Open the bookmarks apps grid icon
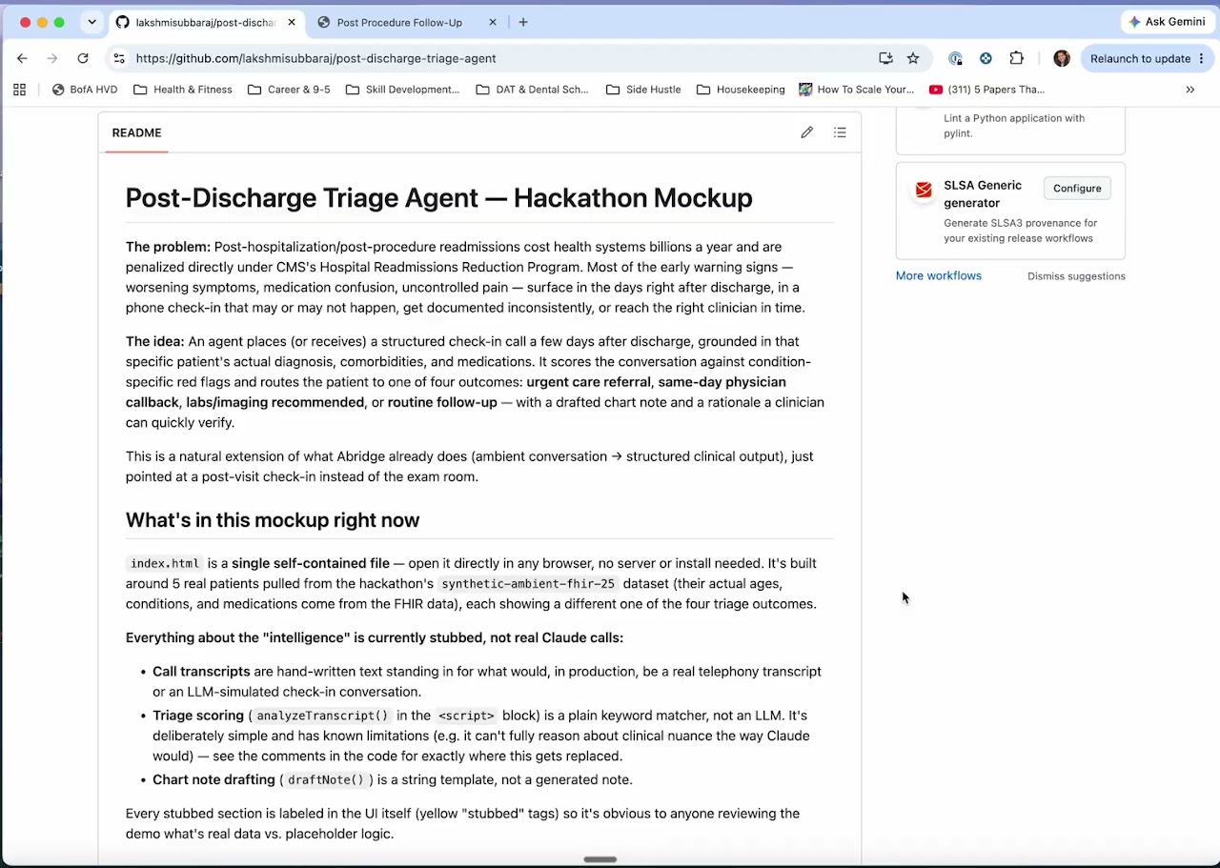The width and height of the screenshot is (1220, 868). click(19, 90)
